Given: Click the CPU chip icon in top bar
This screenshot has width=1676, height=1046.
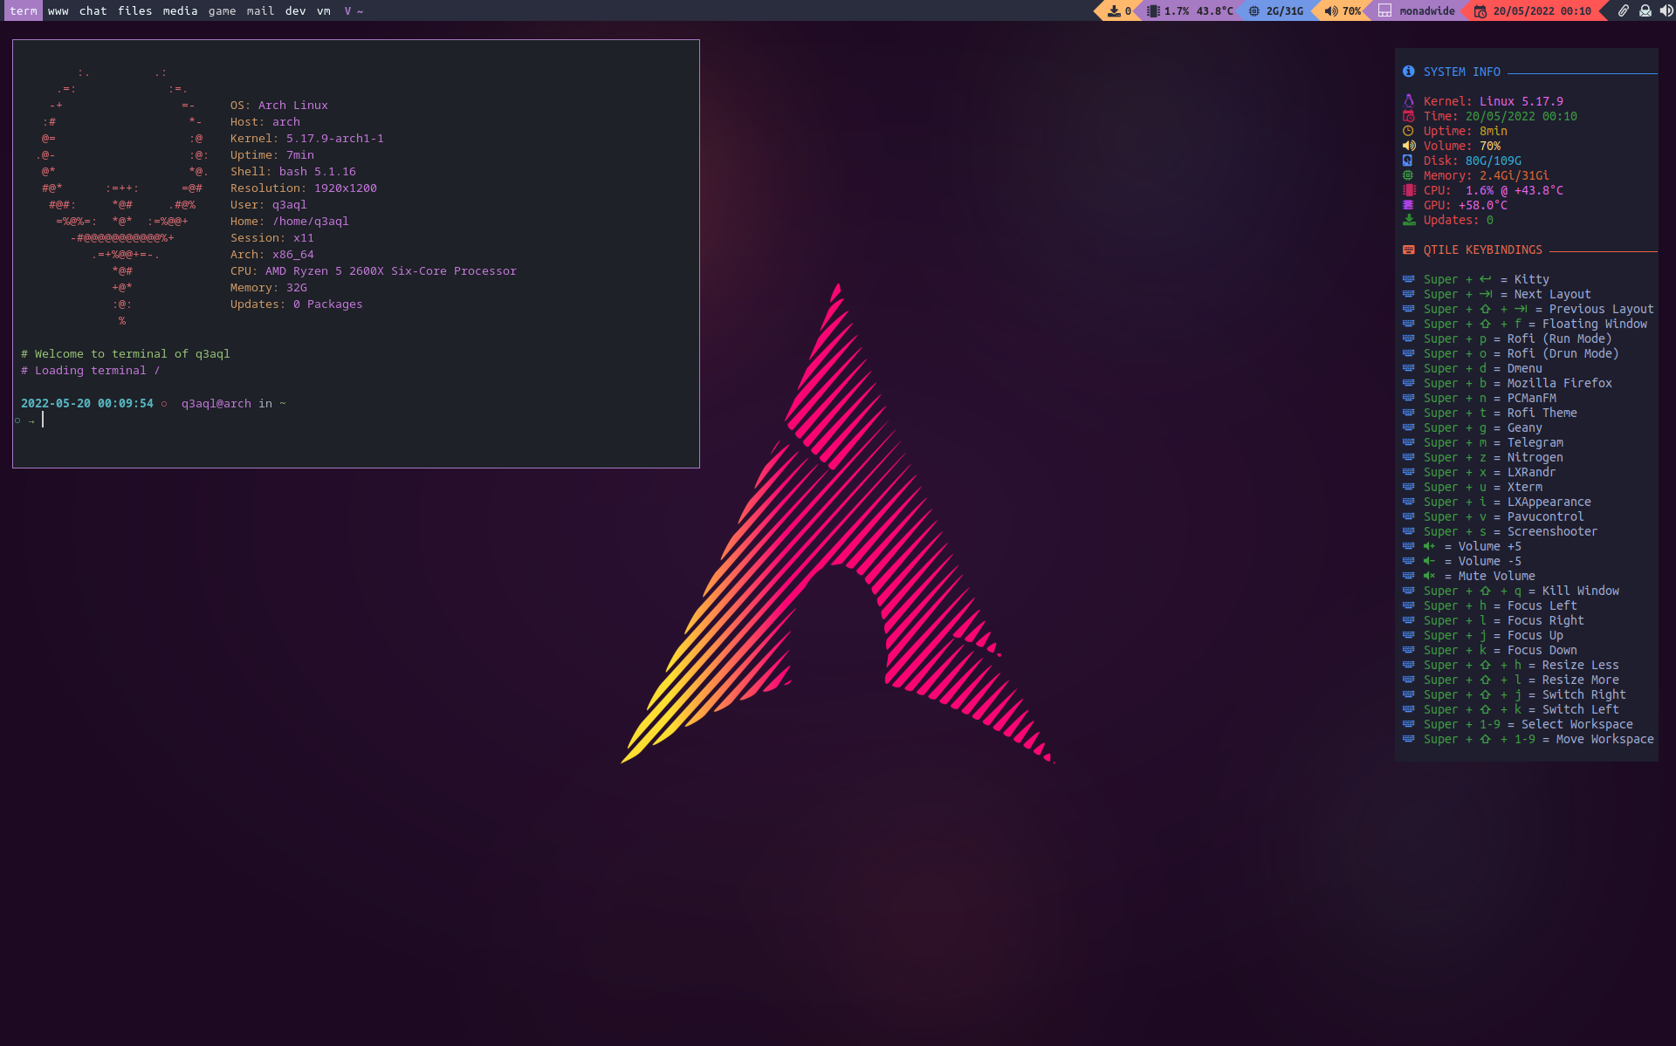Looking at the screenshot, I should coord(1153,10).
